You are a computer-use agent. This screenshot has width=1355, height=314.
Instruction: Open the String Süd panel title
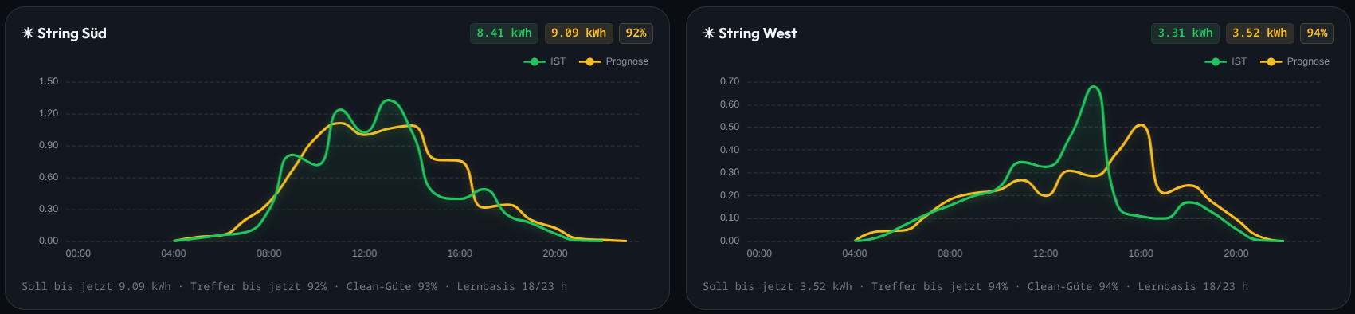(x=72, y=33)
